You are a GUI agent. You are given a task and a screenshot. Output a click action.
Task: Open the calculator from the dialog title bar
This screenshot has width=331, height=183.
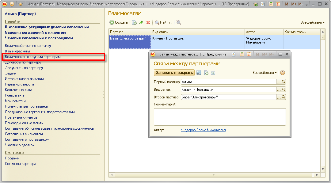tap(242, 54)
